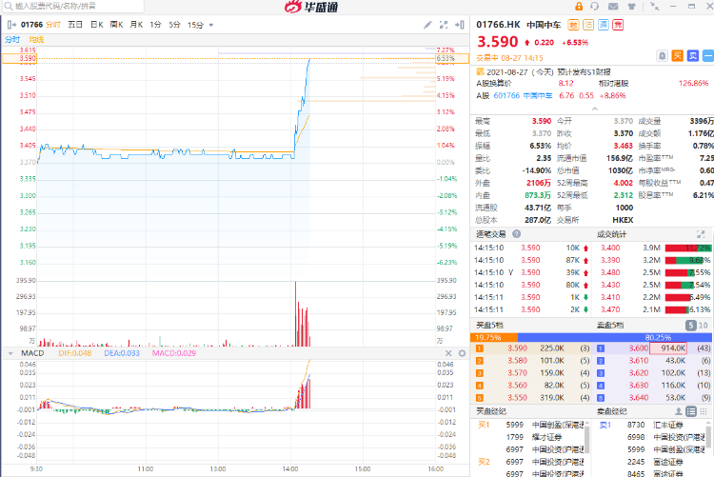Toggle the orange 均线 line legend

point(36,40)
